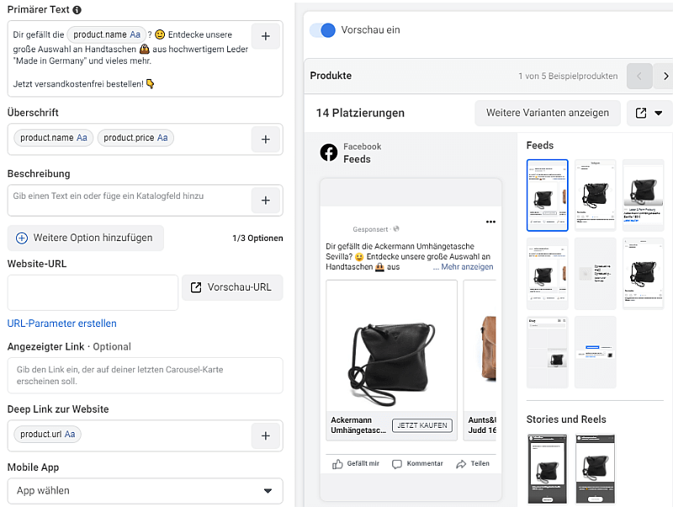Select the highlighted first Feeds thumbnail
Screen dimensions: 673x507
pyautogui.click(x=548, y=195)
